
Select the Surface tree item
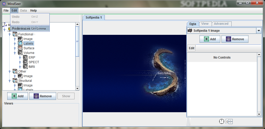(29, 48)
